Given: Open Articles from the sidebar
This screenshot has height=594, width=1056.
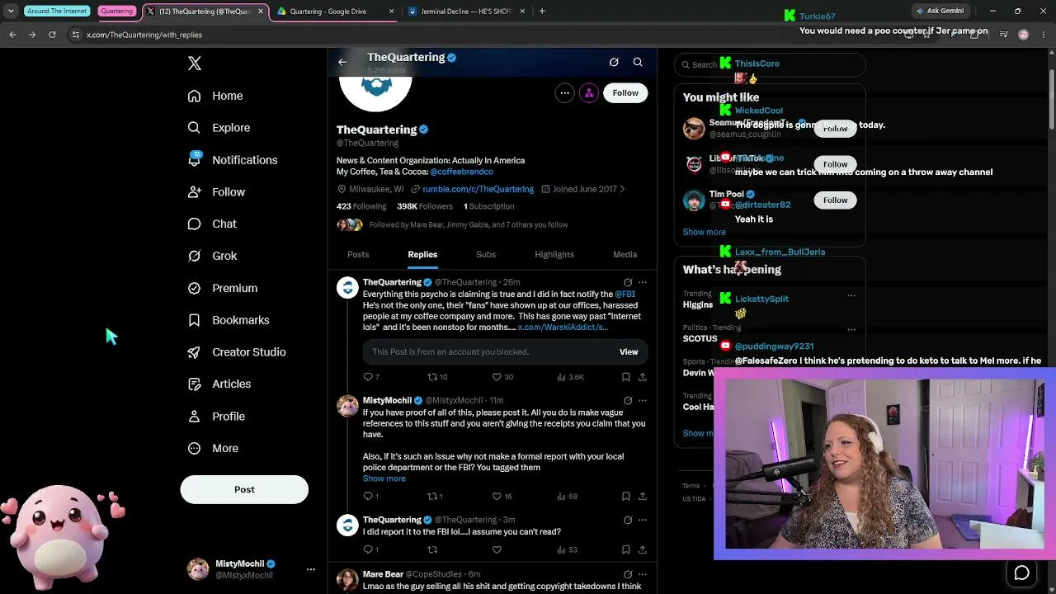Looking at the screenshot, I should (219, 384).
